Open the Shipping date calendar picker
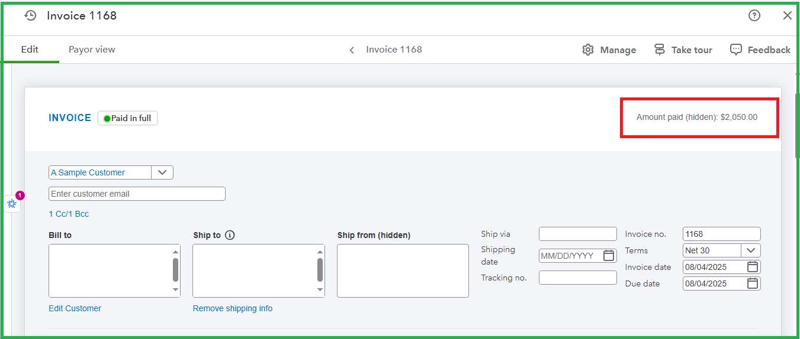The width and height of the screenshot is (800, 339). click(x=608, y=256)
